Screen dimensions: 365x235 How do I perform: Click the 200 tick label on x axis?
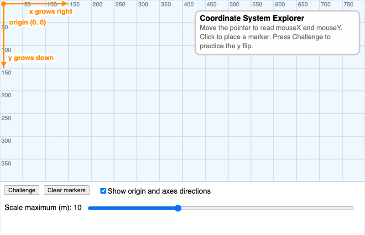pyautogui.click(x=97, y=5)
